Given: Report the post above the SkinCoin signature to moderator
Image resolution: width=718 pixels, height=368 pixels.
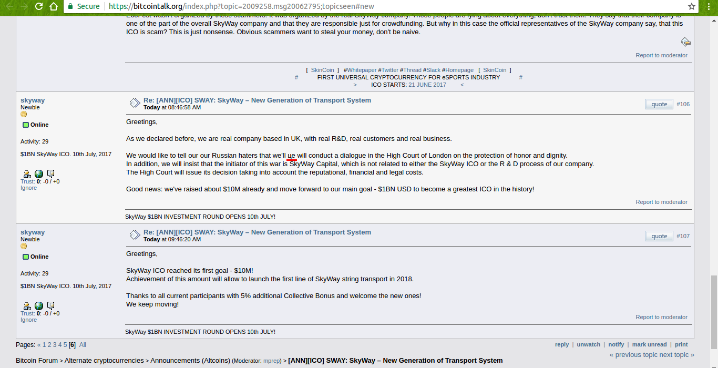Looking at the screenshot, I should tap(661, 55).
